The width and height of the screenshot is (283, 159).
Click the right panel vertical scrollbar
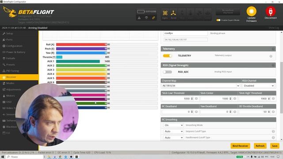coord(281,87)
